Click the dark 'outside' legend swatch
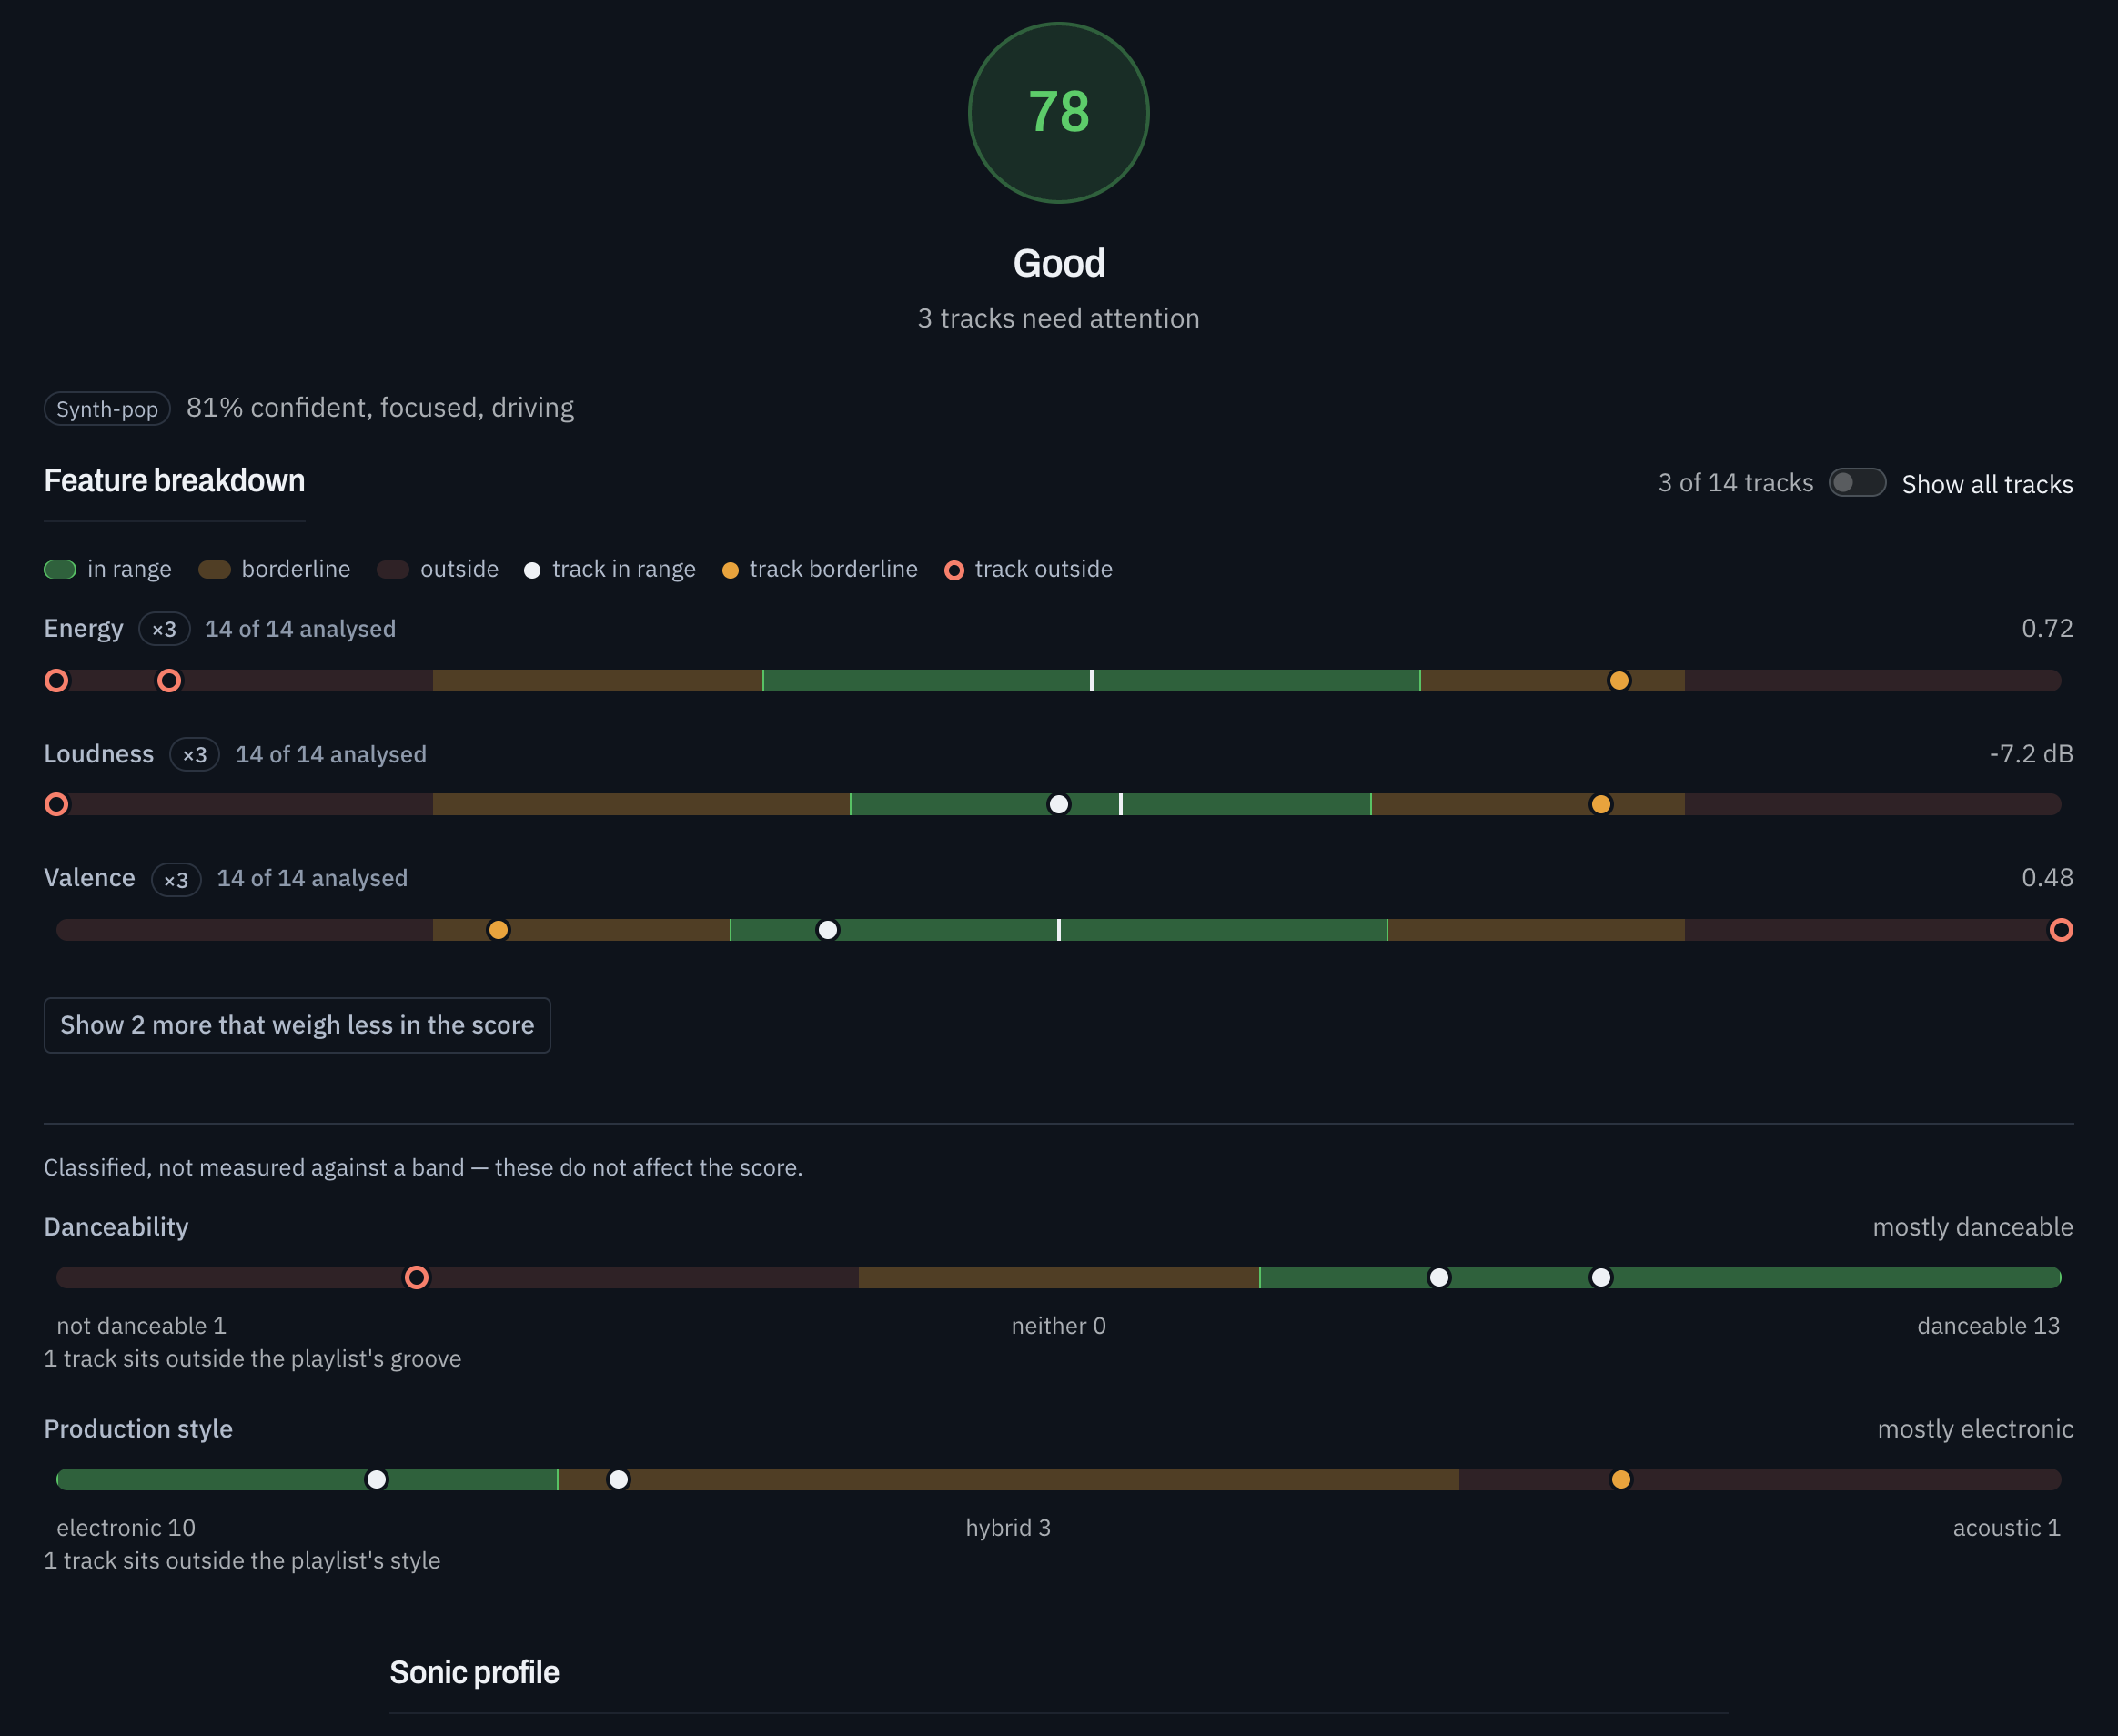Screen dimensions: 2118x1736 tap(393, 570)
